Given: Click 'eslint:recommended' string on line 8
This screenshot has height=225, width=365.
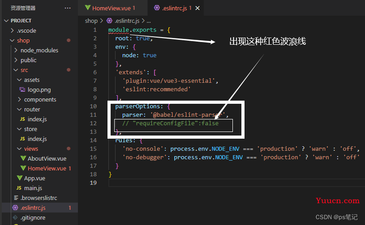Looking at the screenshot, I should pyautogui.click(x=156, y=89).
